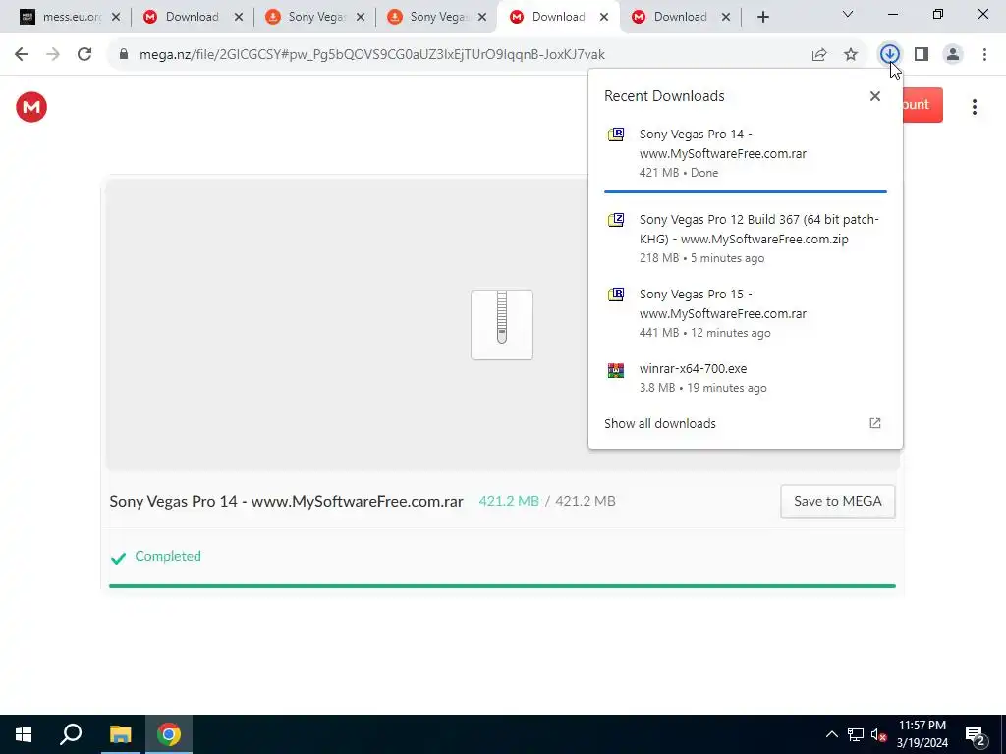Viewport: 1006px width, 754px height.
Task: Switch to the first Sony Vegas tab
Action: (314, 17)
